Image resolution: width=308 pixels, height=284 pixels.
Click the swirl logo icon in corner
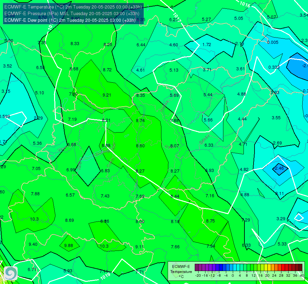[x=11, y=273]
